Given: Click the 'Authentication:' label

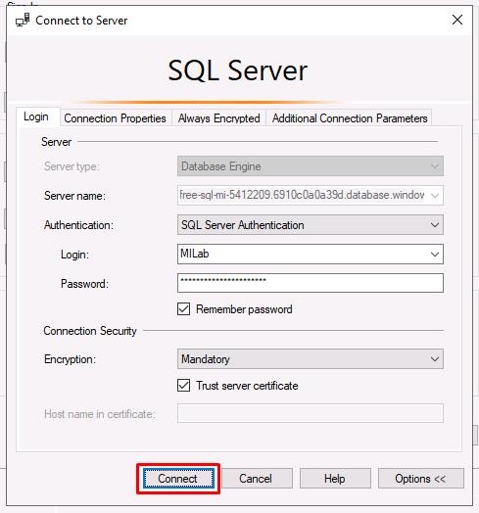Looking at the screenshot, I should tap(78, 225).
